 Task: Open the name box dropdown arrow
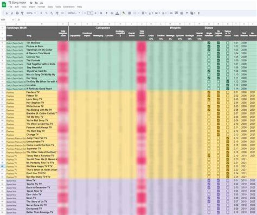[13, 20]
